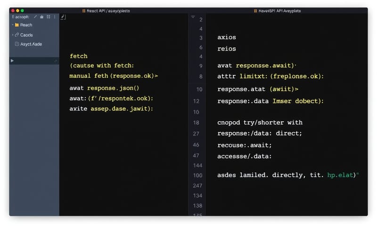Click the 'response:.data Imser dobect):' line
Viewport: 377px width, 226px height.
[x=270, y=101]
